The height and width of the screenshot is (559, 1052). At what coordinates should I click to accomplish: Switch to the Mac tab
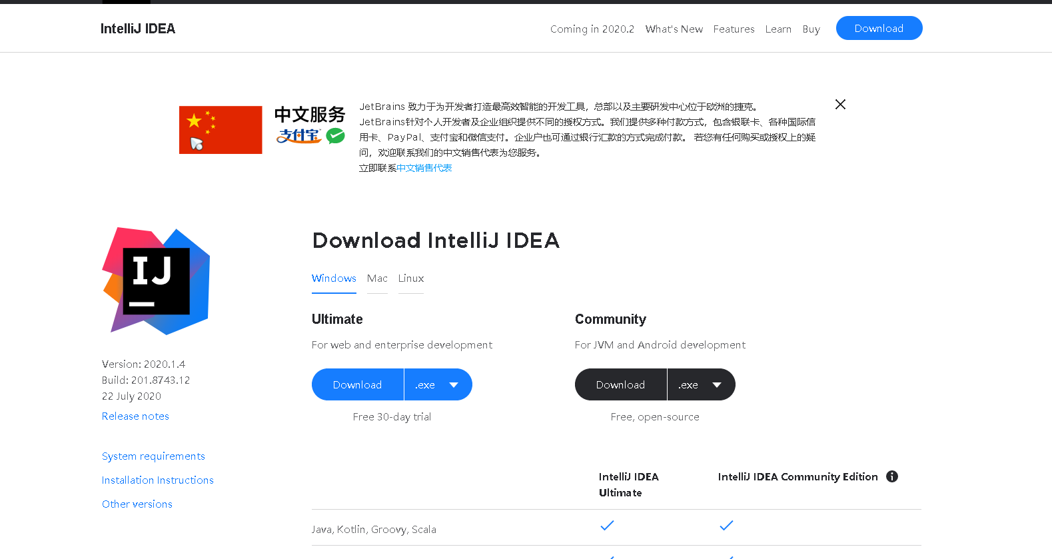coord(377,279)
